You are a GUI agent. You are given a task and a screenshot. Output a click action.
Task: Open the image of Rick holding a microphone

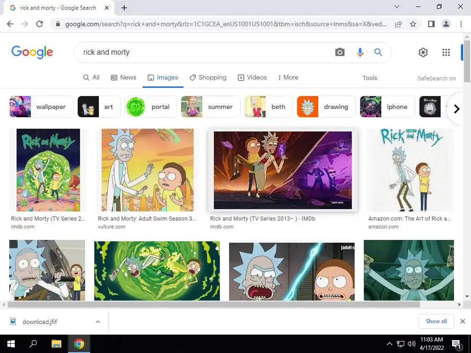(47, 270)
